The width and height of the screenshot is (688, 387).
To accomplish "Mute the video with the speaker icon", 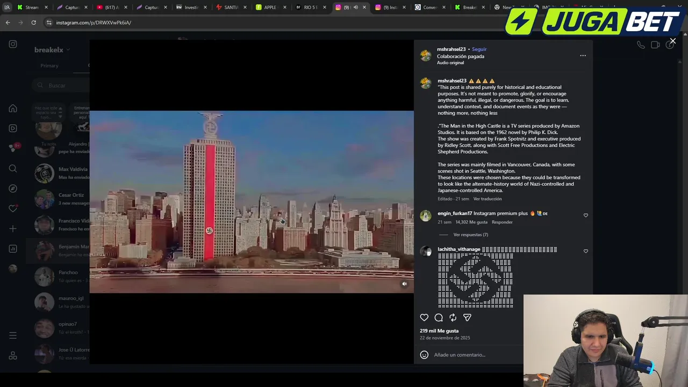I will pyautogui.click(x=405, y=284).
